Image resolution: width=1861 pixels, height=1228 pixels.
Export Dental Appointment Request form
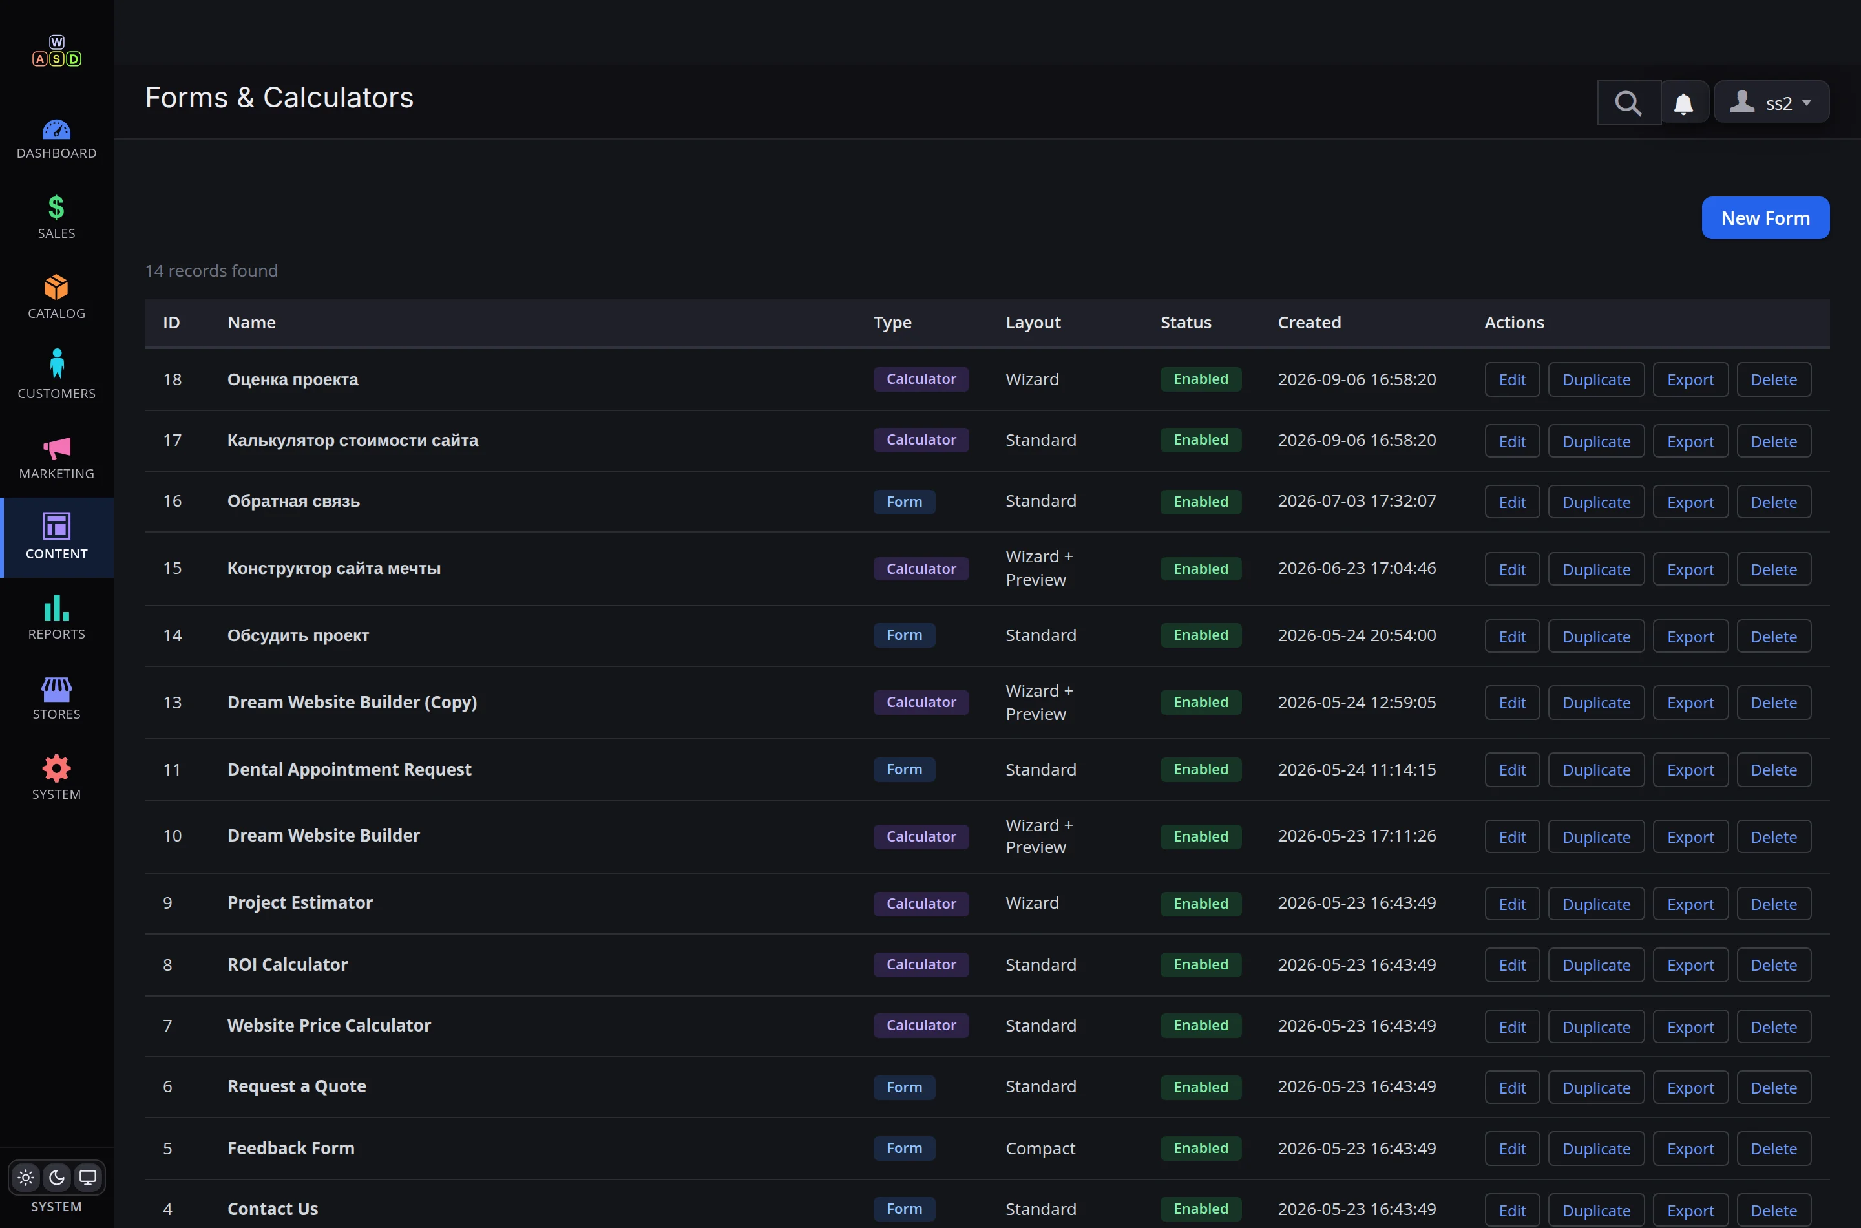click(x=1690, y=770)
